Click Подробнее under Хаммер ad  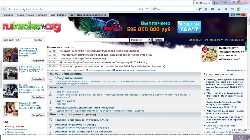click(x=38, y=79)
